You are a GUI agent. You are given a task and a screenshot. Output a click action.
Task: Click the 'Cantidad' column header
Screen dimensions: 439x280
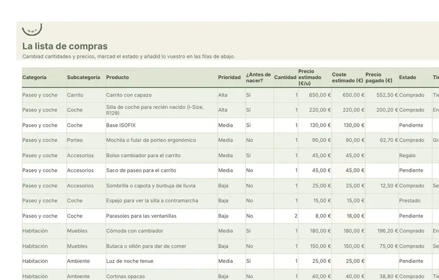285,77
